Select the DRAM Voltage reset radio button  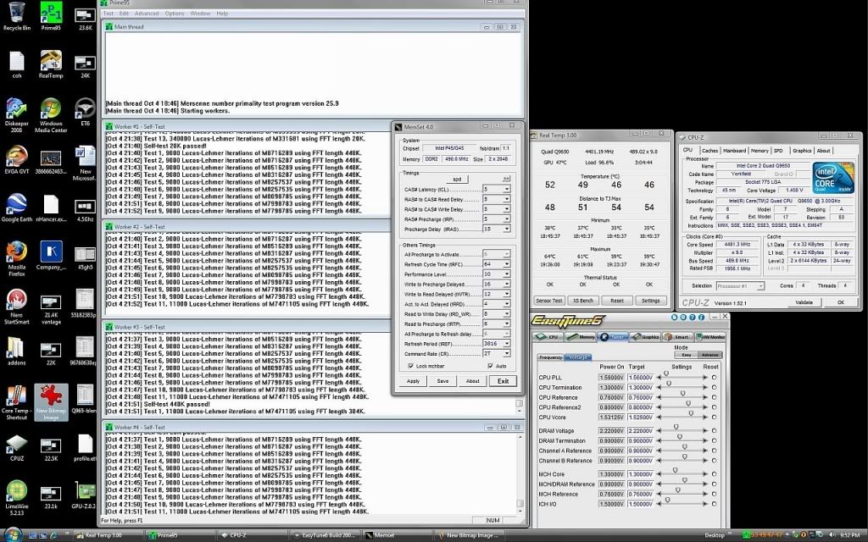coord(714,431)
